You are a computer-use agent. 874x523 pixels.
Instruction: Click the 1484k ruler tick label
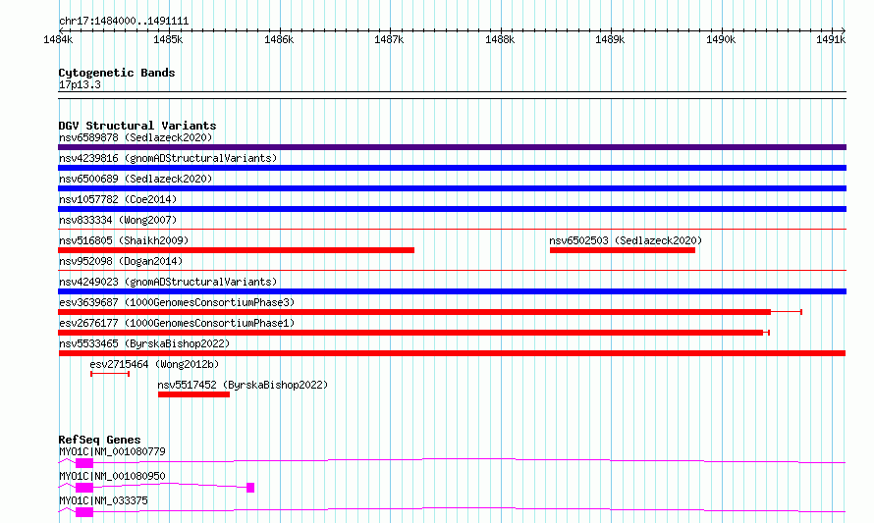tap(58, 39)
